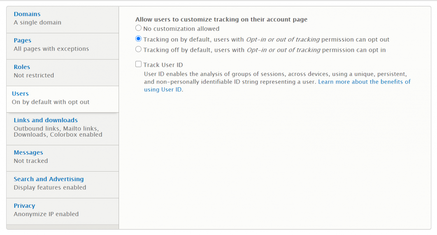Open the Domains vertical tab
437x235 pixels.
point(27,14)
